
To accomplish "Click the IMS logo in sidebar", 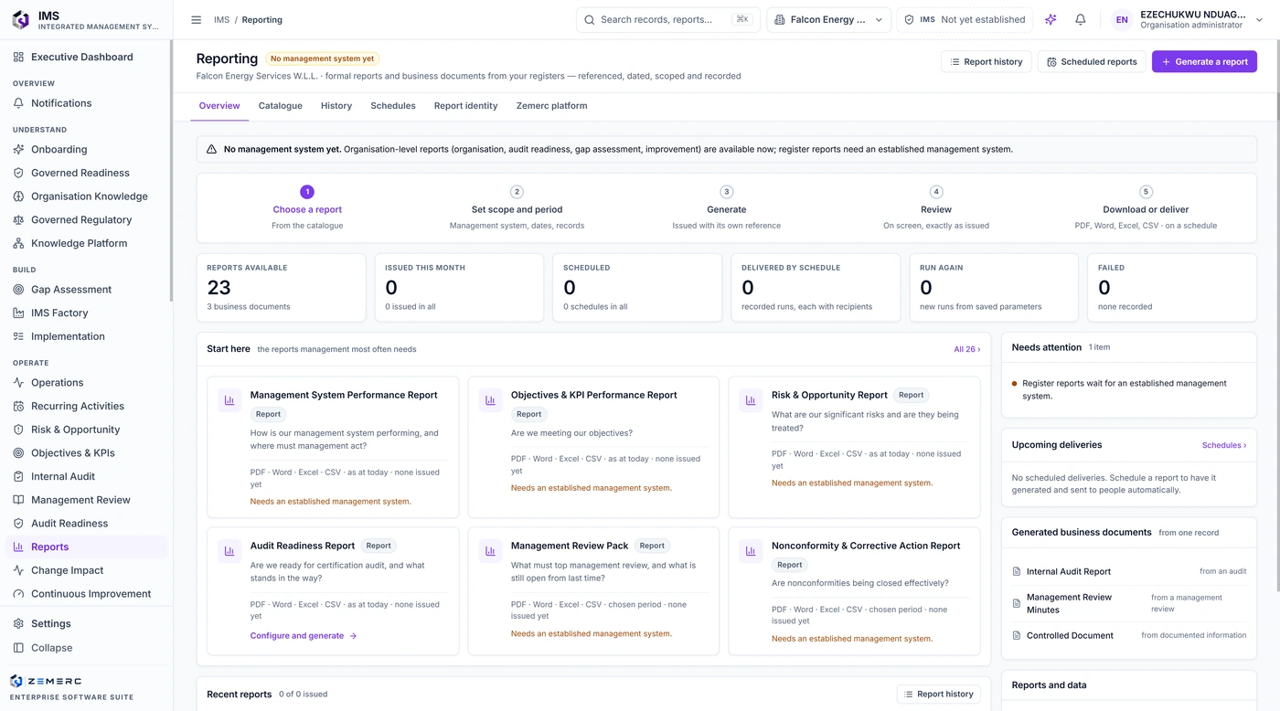I will coord(20,20).
